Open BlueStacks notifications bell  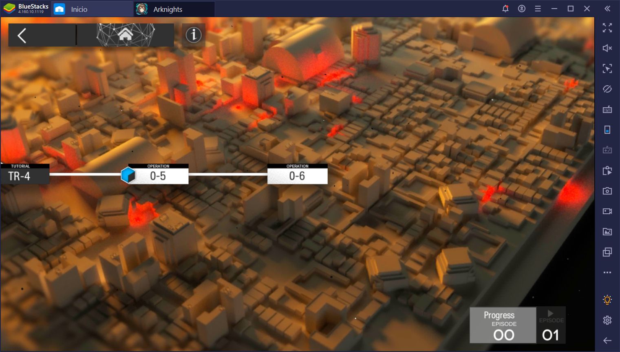point(505,9)
